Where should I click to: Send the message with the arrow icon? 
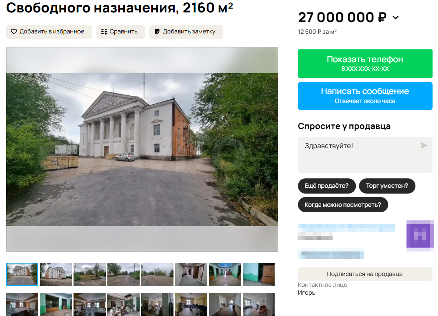point(424,145)
